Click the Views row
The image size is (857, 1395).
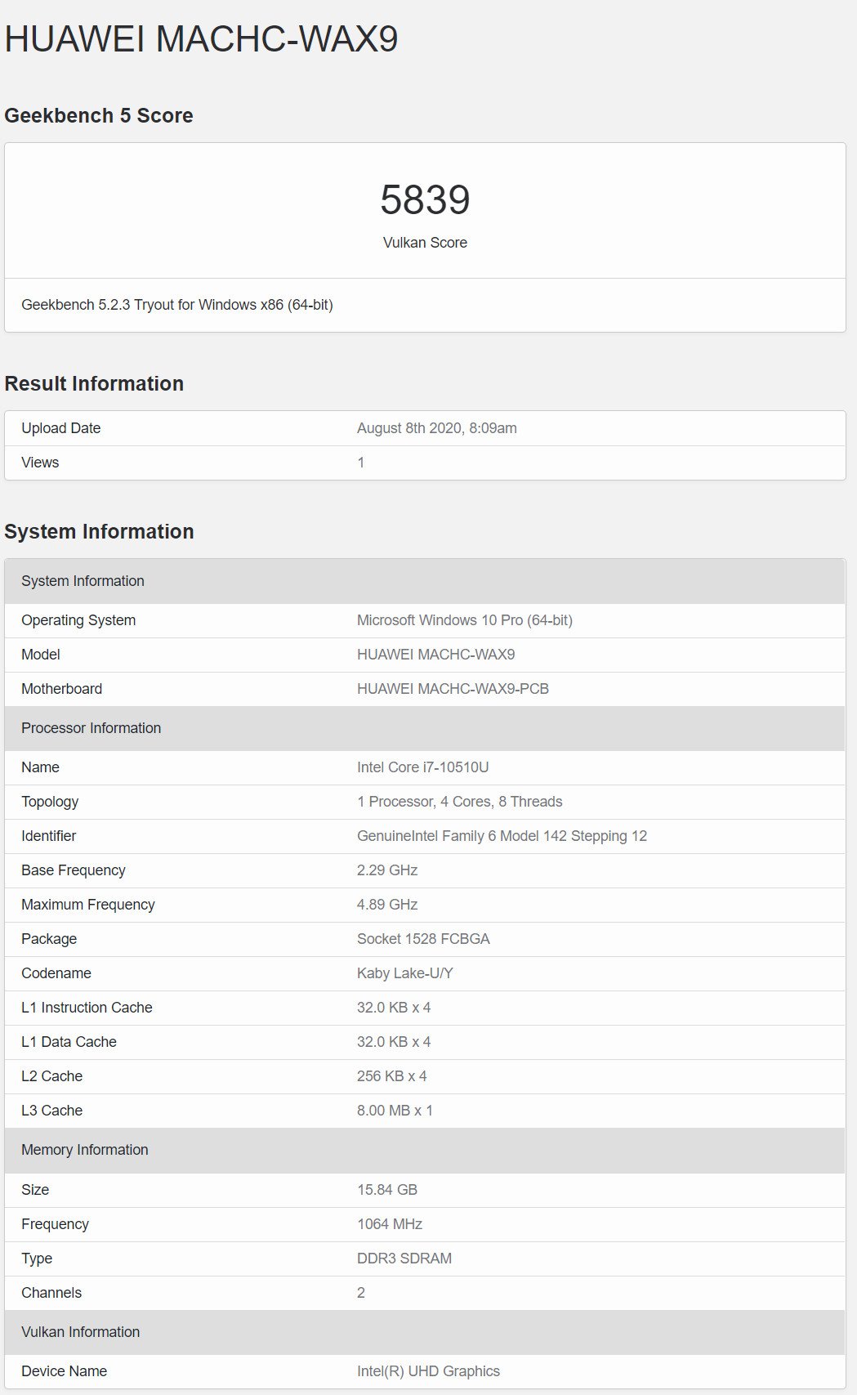(425, 463)
